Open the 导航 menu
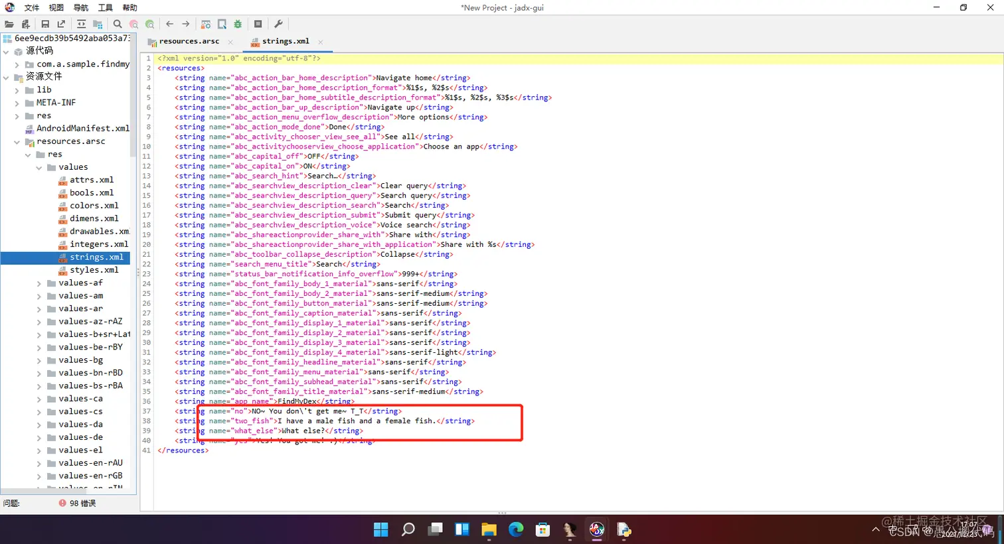Viewport: 1004px width, 544px height. tap(81, 8)
